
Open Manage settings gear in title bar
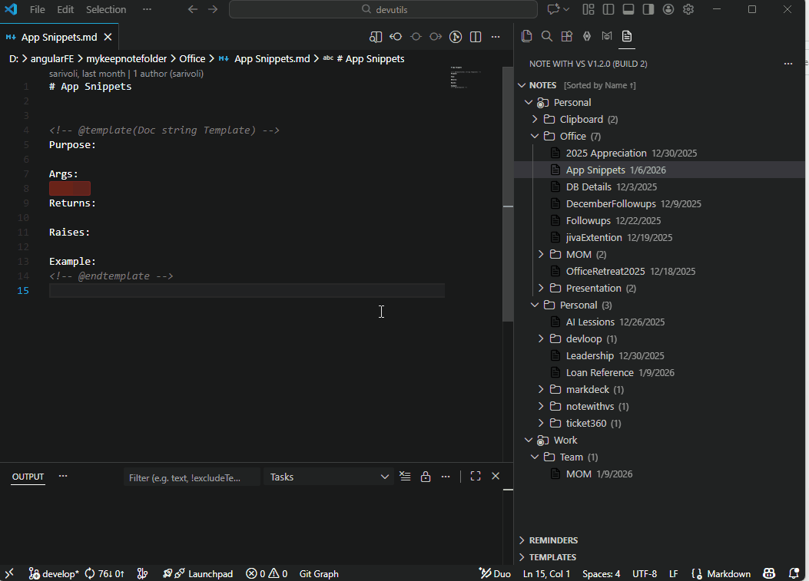click(688, 9)
